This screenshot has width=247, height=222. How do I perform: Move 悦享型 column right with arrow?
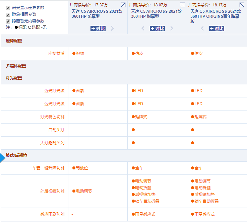pos(172,28)
